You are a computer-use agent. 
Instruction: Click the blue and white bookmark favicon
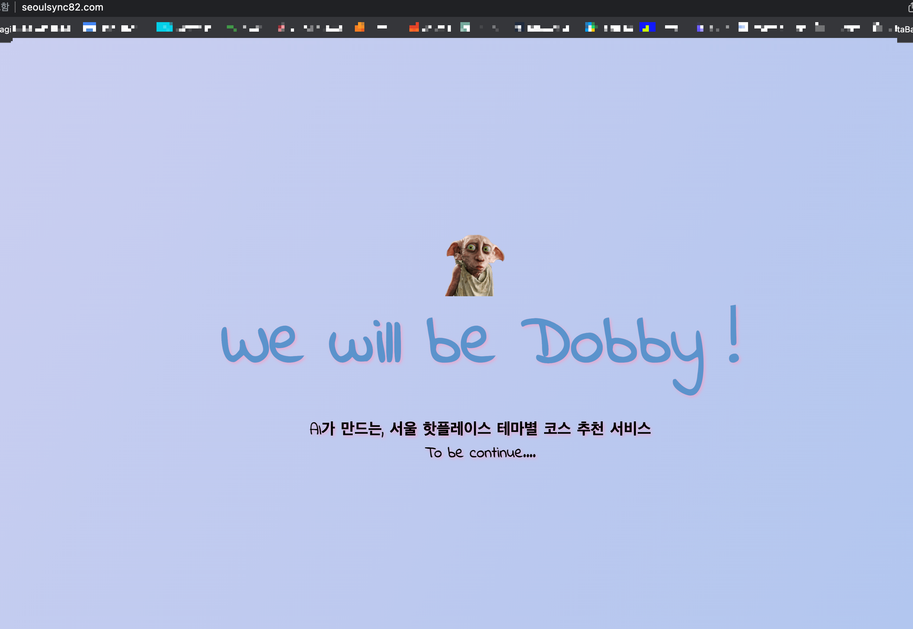pos(90,27)
